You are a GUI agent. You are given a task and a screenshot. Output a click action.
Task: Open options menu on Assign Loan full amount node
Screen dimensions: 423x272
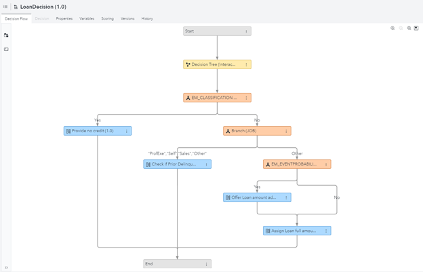tap(325, 231)
